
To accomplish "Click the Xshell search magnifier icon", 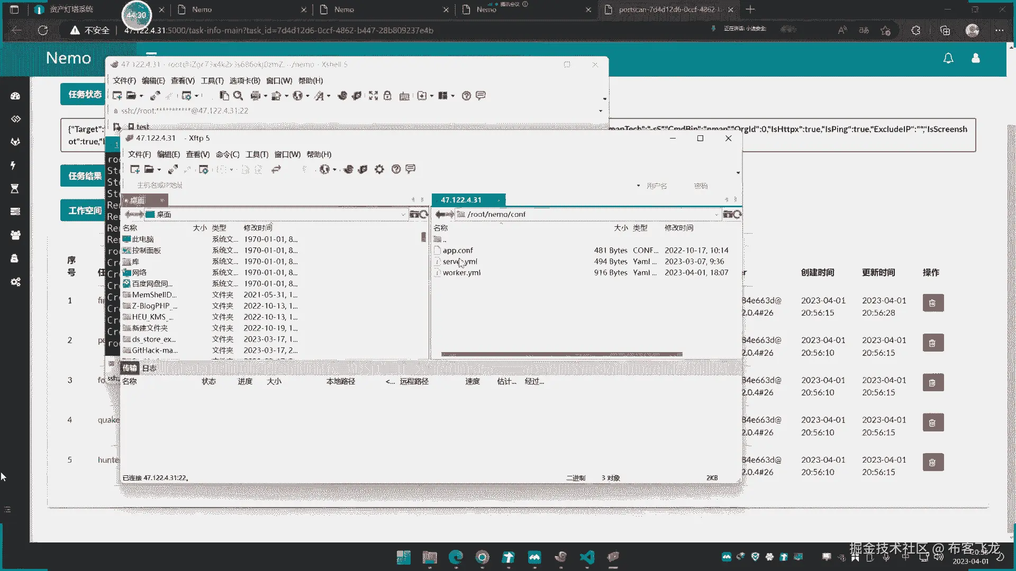I will coord(238,96).
